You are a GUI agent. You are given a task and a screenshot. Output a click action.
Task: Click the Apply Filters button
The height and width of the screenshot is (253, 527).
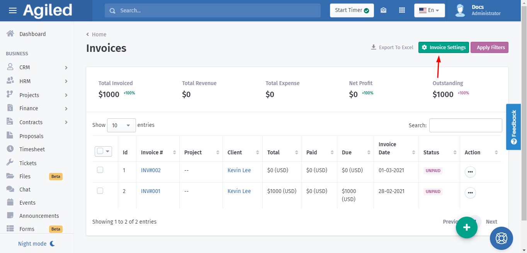490,48
